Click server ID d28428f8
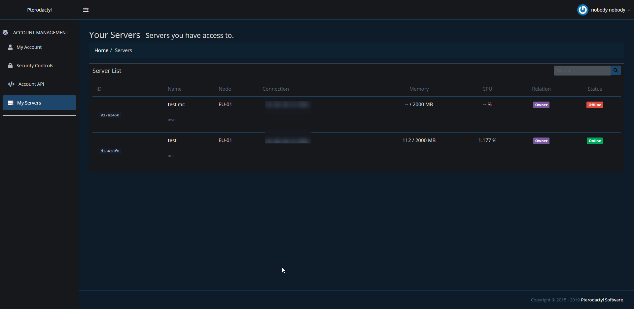The image size is (634, 309). [110, 151]
